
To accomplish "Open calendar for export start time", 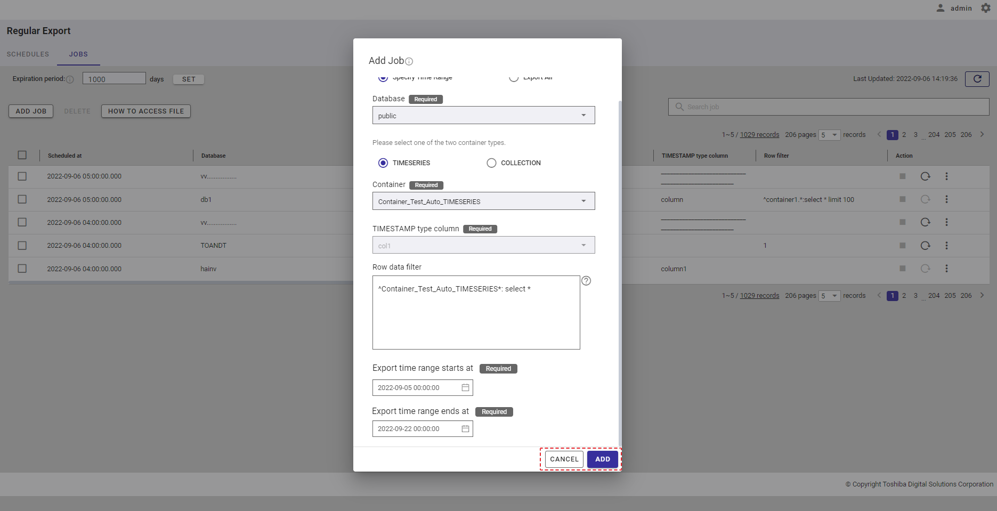I will 465,388.
